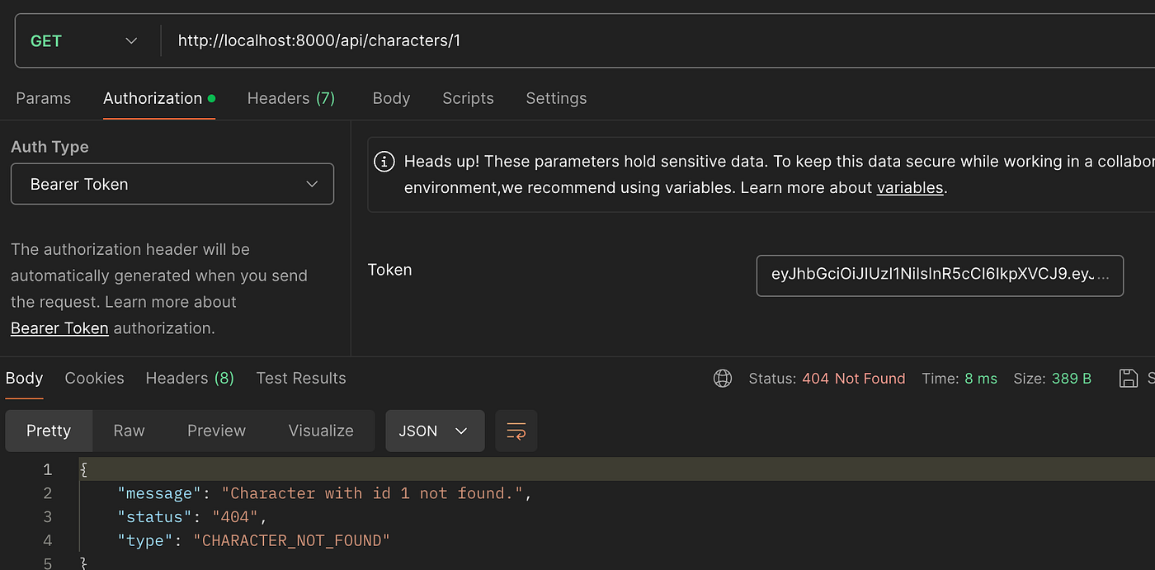The image size is (1155, 570).
Task: Expand the Bearer Token auth type dropdown
Action: coord(172,184)
